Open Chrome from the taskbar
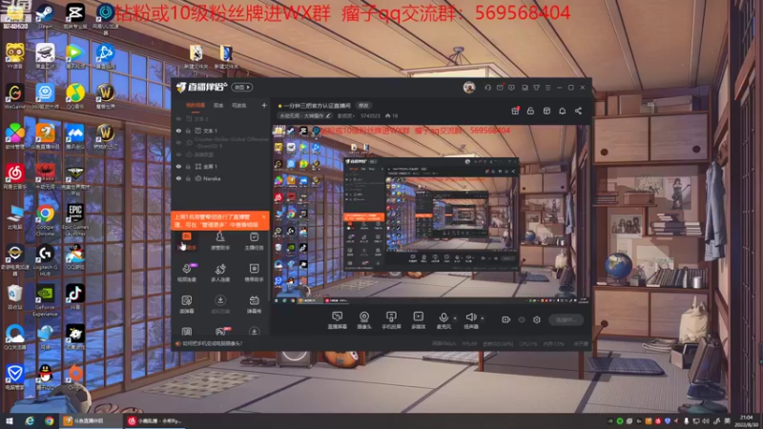The height and width of the screenshot is (429, 763). click(49, 420)
